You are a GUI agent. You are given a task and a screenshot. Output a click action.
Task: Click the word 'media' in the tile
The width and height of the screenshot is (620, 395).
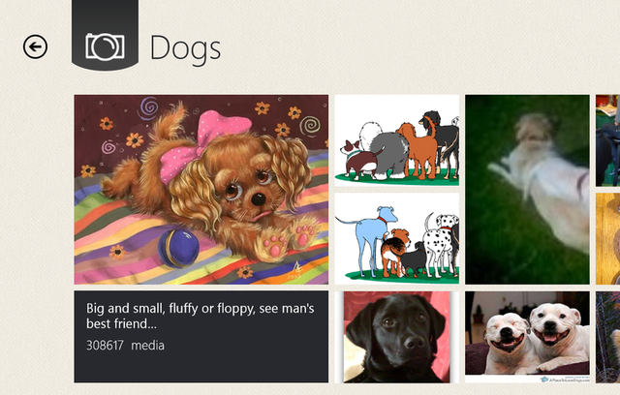click(x=147, y=346)
